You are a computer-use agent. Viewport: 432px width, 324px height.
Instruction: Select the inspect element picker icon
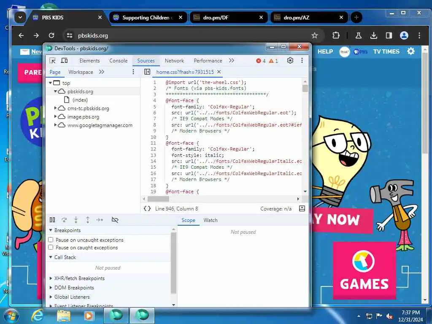click(52, 60)
